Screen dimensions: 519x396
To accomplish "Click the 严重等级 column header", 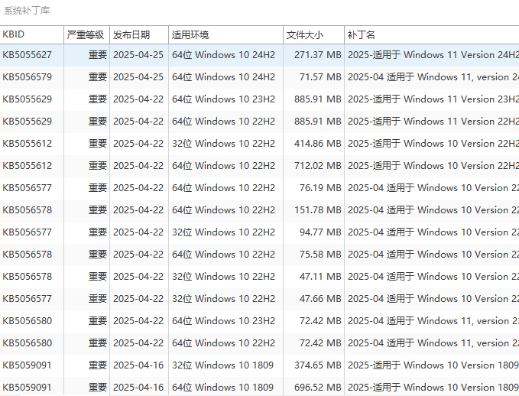I will (x=86, y=35).
